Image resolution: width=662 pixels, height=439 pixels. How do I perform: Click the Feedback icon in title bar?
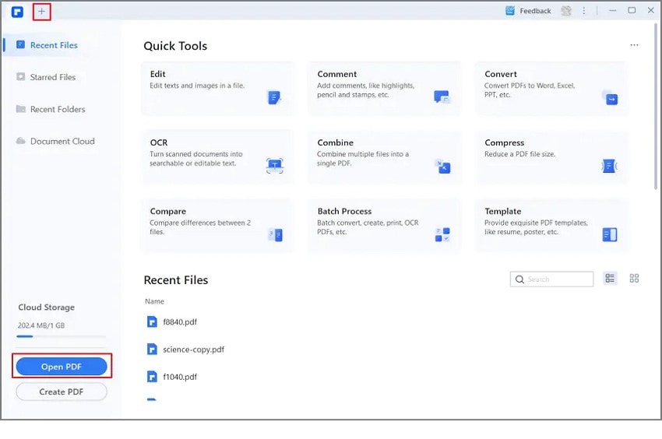(x=510, y=11)
